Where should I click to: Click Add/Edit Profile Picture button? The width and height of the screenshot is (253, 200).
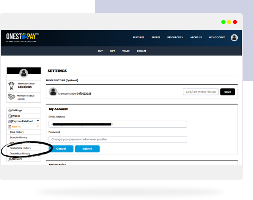pos(200,92)
